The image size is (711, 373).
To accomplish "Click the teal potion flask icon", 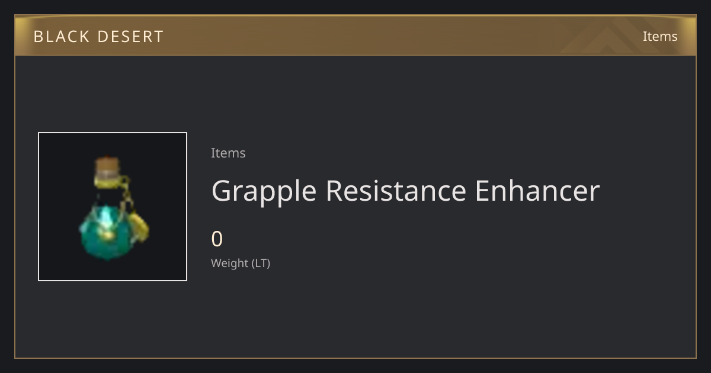I will [114, 207].
